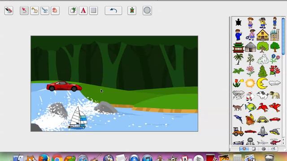Pick the waving boy in yellow shirt
This screenshot has height=161, width=287.
[262, 23]
